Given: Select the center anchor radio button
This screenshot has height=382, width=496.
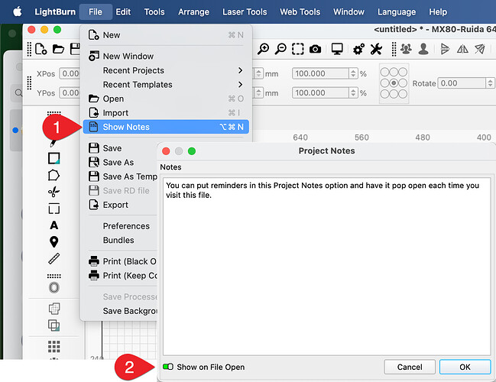Looking at the screenshot, I should (394, 83).
